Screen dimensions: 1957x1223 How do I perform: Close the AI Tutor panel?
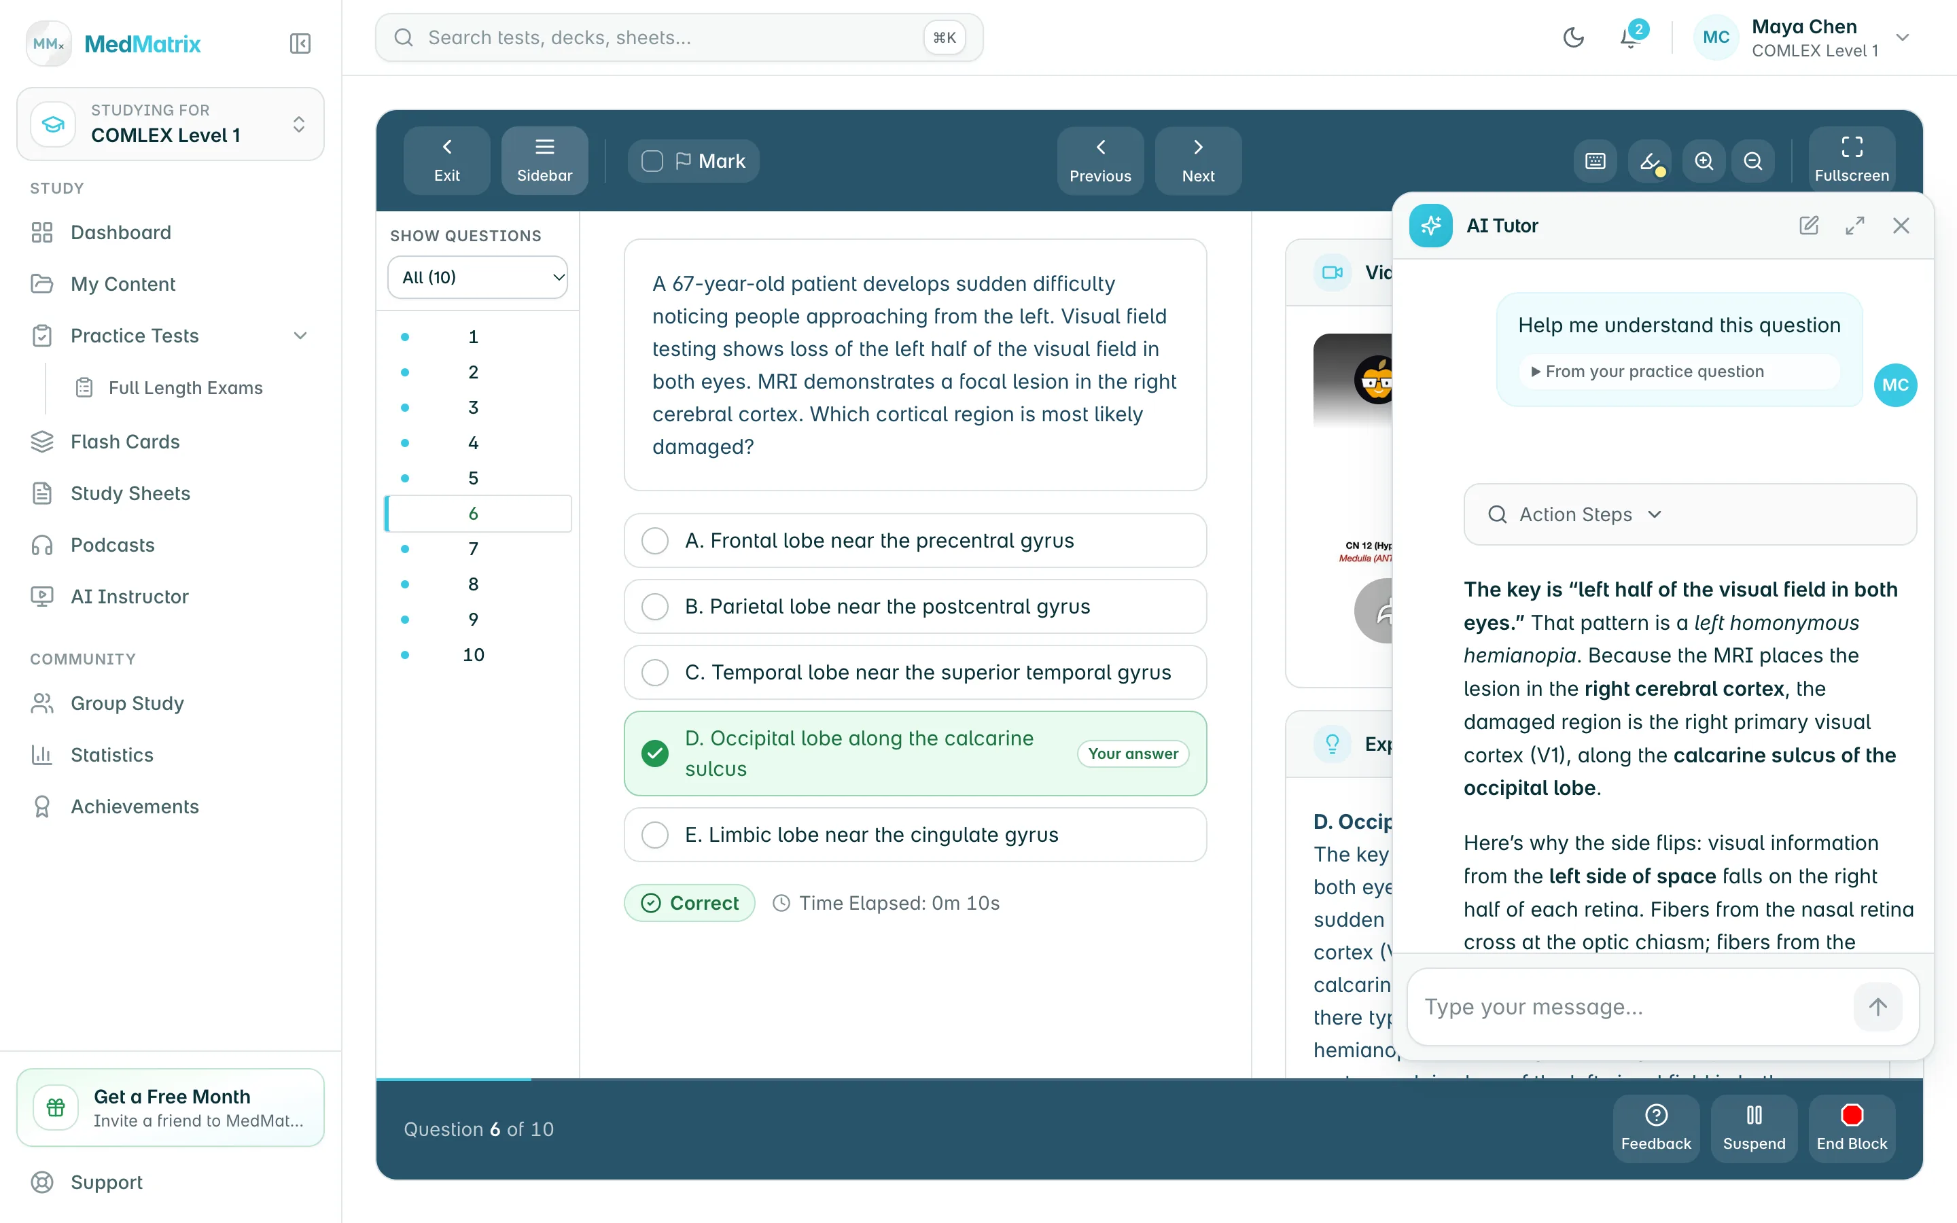click(1901, 226)
